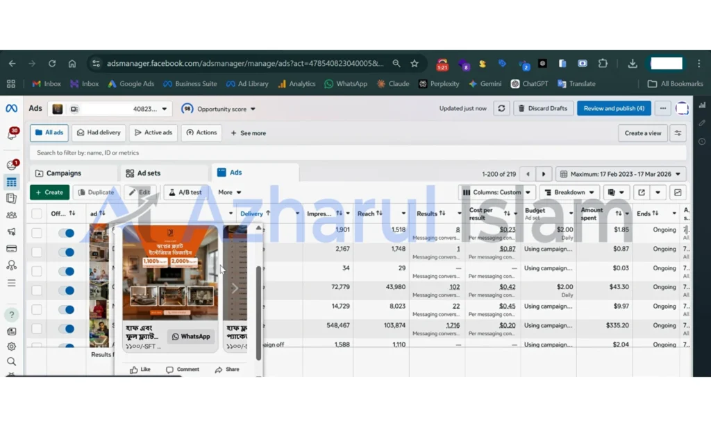The width and height of the screenshot is (711, 427).
Task: Open the More dropdown in the toolbar
Action: 229,193
